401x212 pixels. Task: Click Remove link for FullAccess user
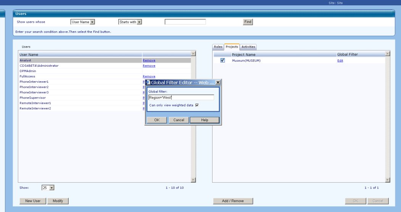(149, 77)
